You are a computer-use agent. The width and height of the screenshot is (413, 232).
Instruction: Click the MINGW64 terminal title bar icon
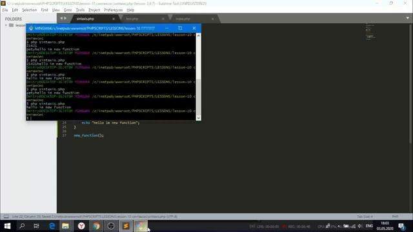31,28
